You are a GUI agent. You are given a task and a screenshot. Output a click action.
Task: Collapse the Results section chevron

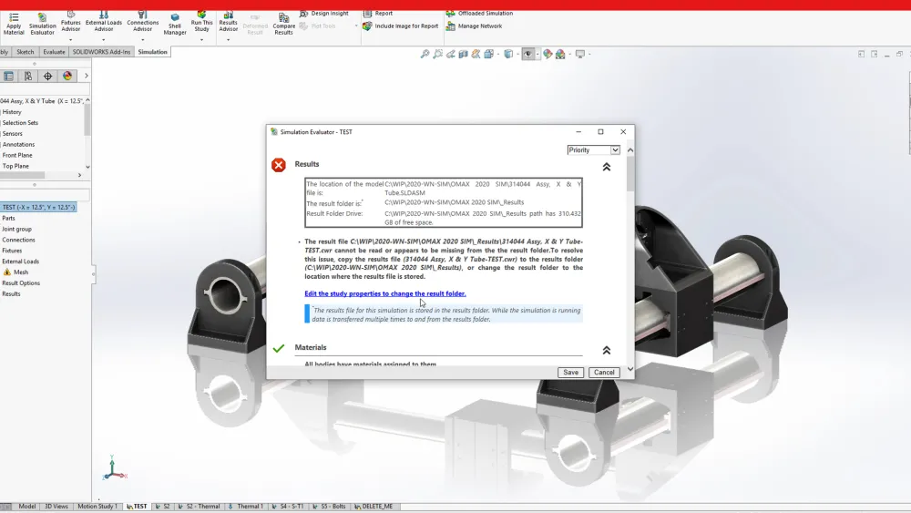[606, 167]
